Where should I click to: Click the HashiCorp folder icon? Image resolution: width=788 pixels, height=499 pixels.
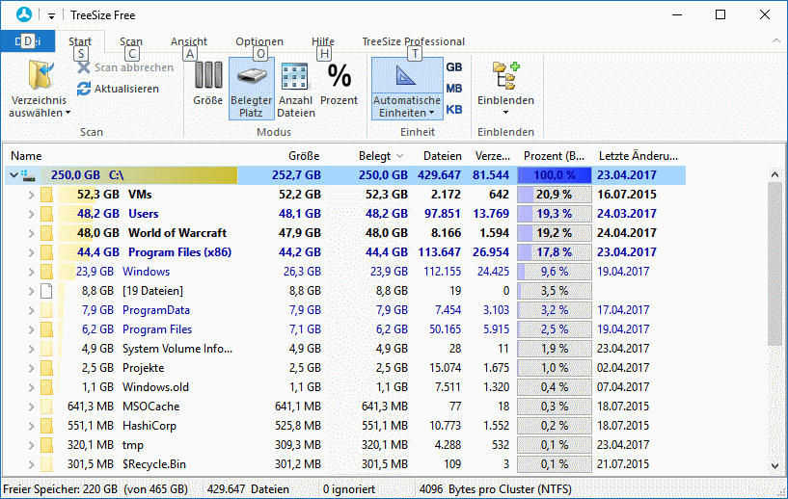coord(46,426)
